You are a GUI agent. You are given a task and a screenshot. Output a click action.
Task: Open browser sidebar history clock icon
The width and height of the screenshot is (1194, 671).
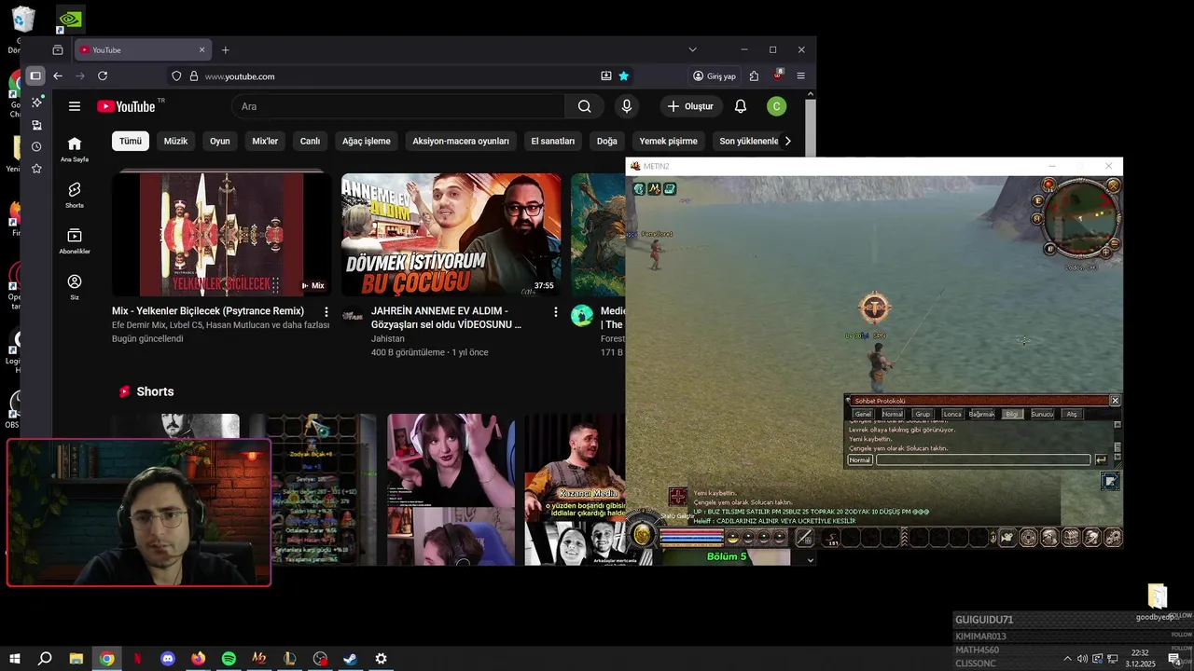coord(36,146)
